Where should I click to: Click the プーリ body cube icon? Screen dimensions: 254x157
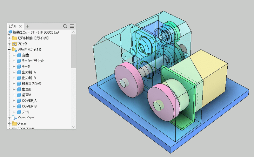(19, 112)
